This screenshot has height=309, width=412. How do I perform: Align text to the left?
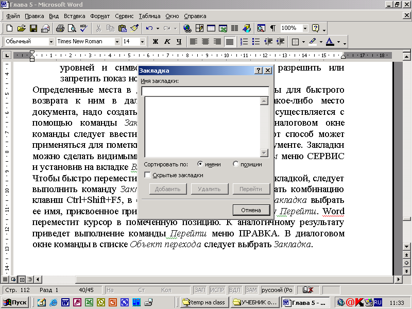point(194,42)
